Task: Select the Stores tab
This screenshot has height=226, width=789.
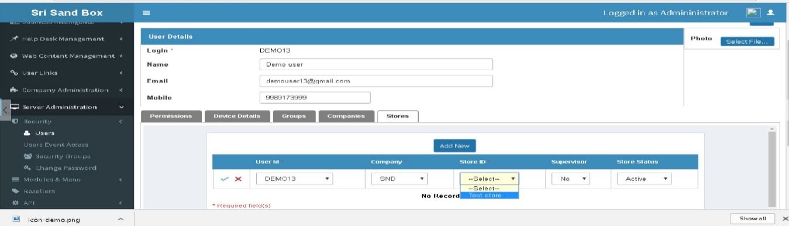Action: 398,116
